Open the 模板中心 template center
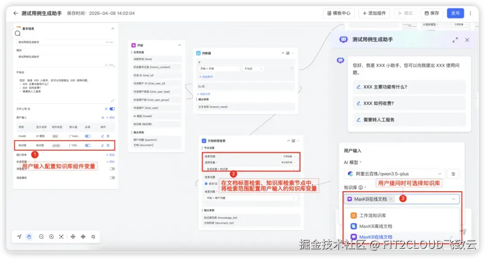This screenshot has width=485, height=259. 339,13
